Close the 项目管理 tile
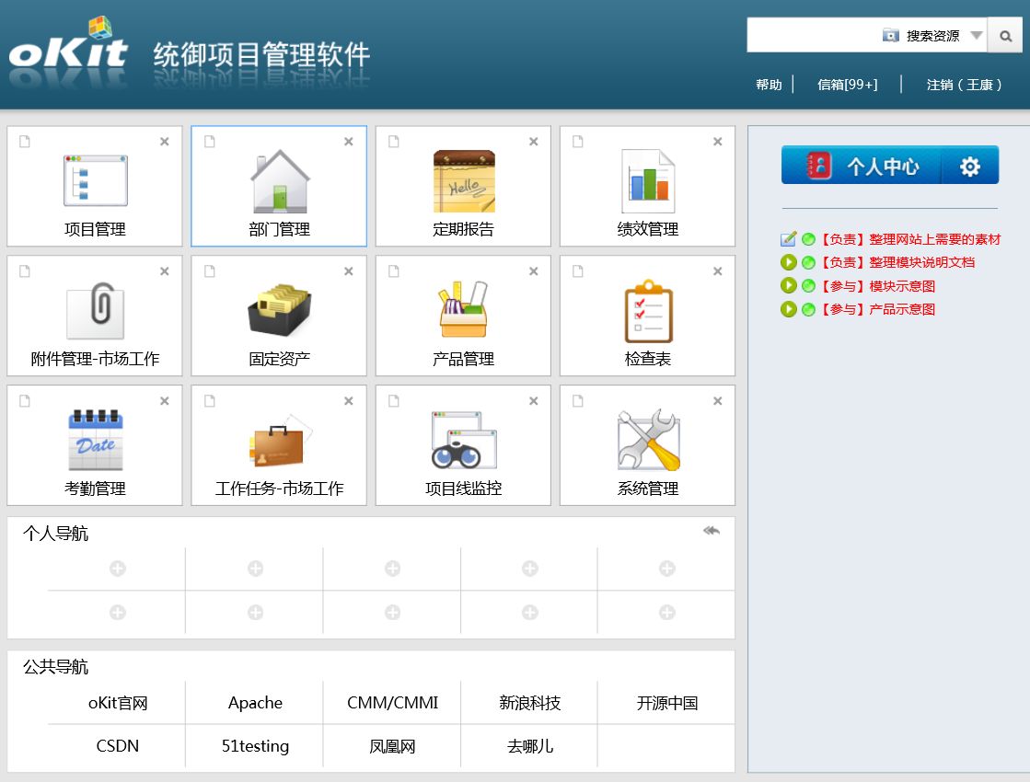Screen dimensions: 1030x782 (164, 142)
